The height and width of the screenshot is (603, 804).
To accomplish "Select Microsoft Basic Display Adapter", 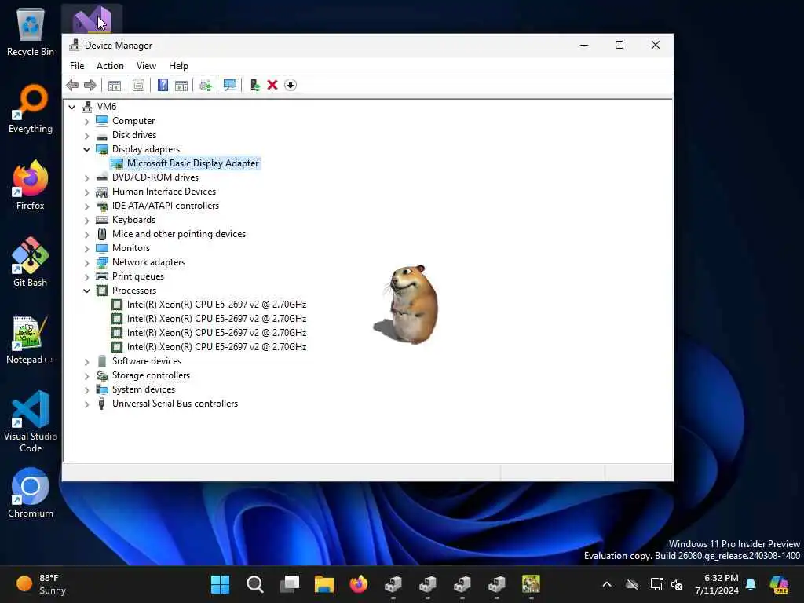I will (193, 163).
